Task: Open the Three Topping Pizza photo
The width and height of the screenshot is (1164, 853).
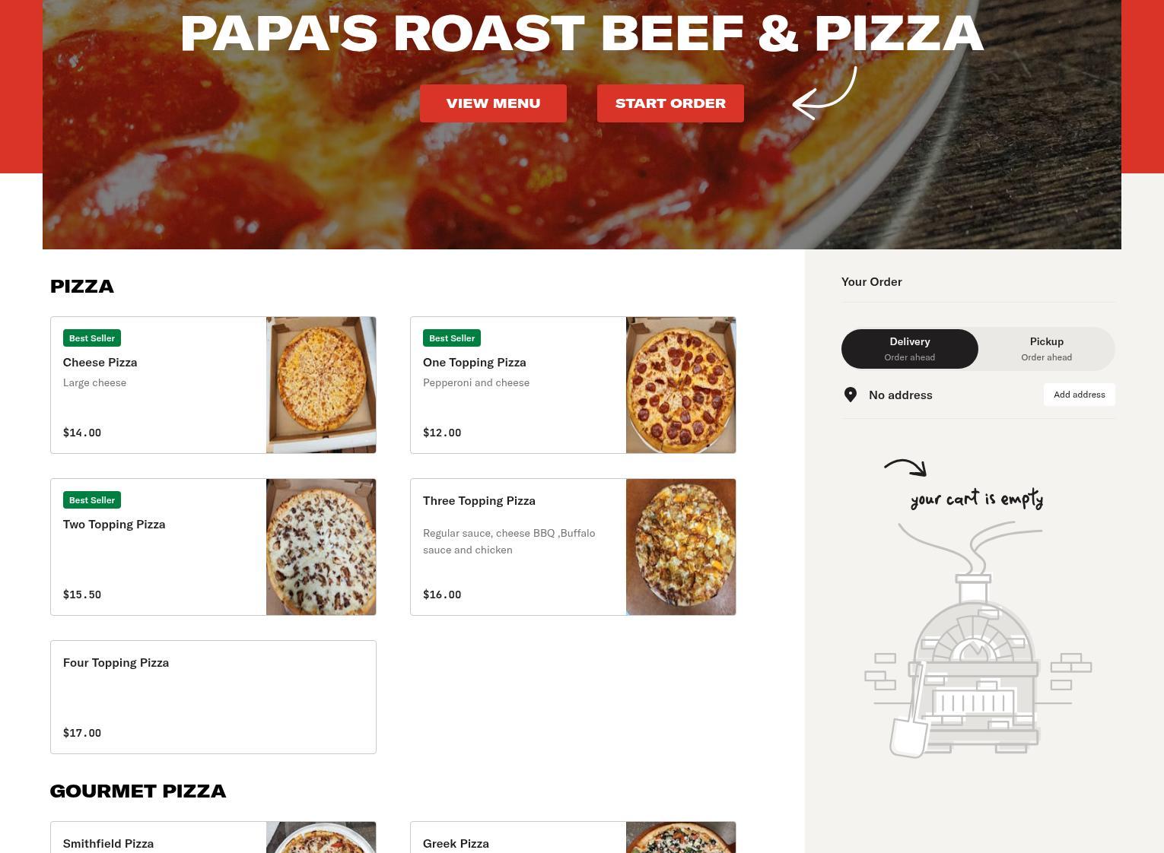Action: point(681,547)
